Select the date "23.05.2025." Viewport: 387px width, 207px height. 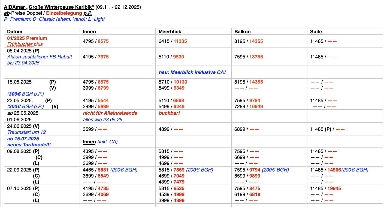coord(20,100)
